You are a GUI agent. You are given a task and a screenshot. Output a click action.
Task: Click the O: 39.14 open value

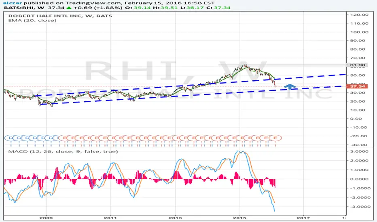(x=137, y=8)
